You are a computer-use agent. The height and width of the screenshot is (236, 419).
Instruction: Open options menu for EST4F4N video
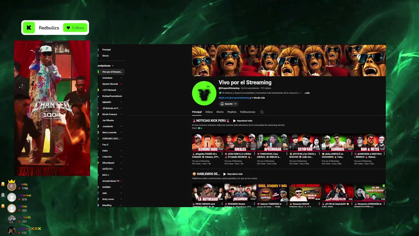click(x=319, y=154)
